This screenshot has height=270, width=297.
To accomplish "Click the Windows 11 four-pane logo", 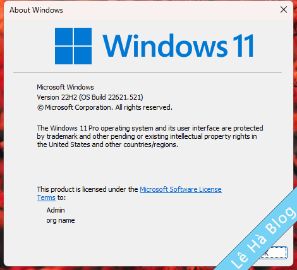I will (x=73, y=46).
